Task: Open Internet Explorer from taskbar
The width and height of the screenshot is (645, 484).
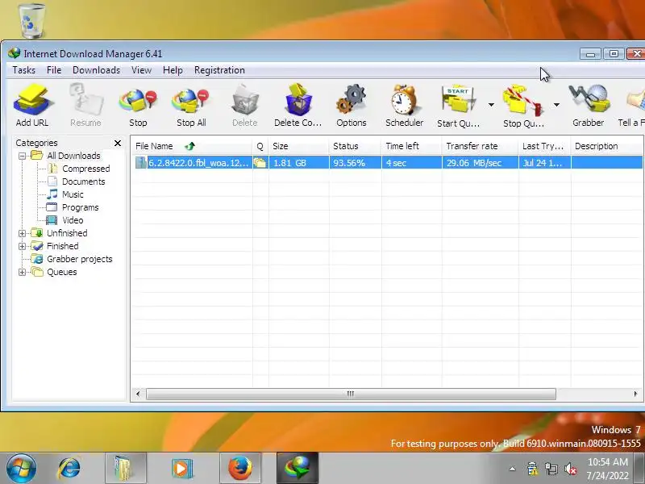Action: point(69,469)
